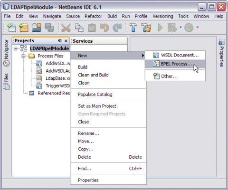Close the Projects panel tab
Viewport: 228px width, 190px height.
66,41
